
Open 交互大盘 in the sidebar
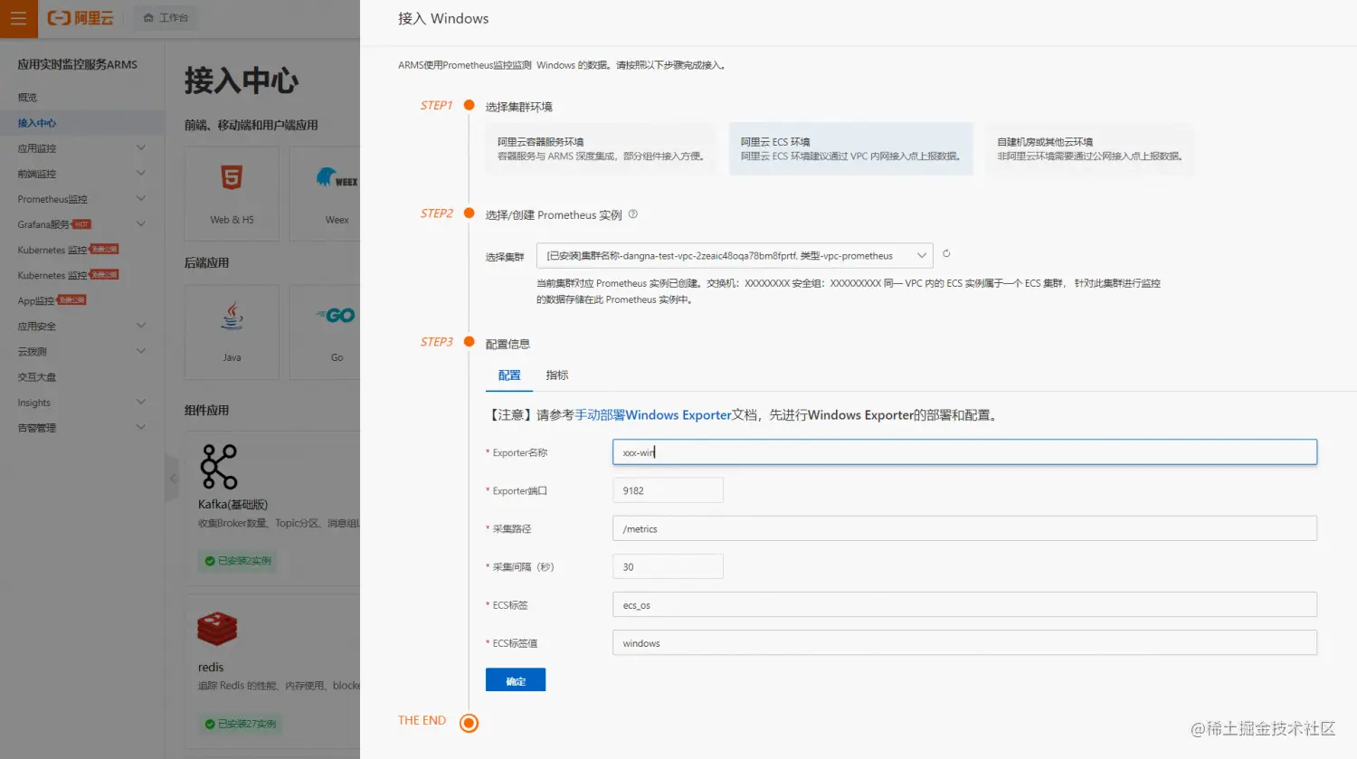37,377
